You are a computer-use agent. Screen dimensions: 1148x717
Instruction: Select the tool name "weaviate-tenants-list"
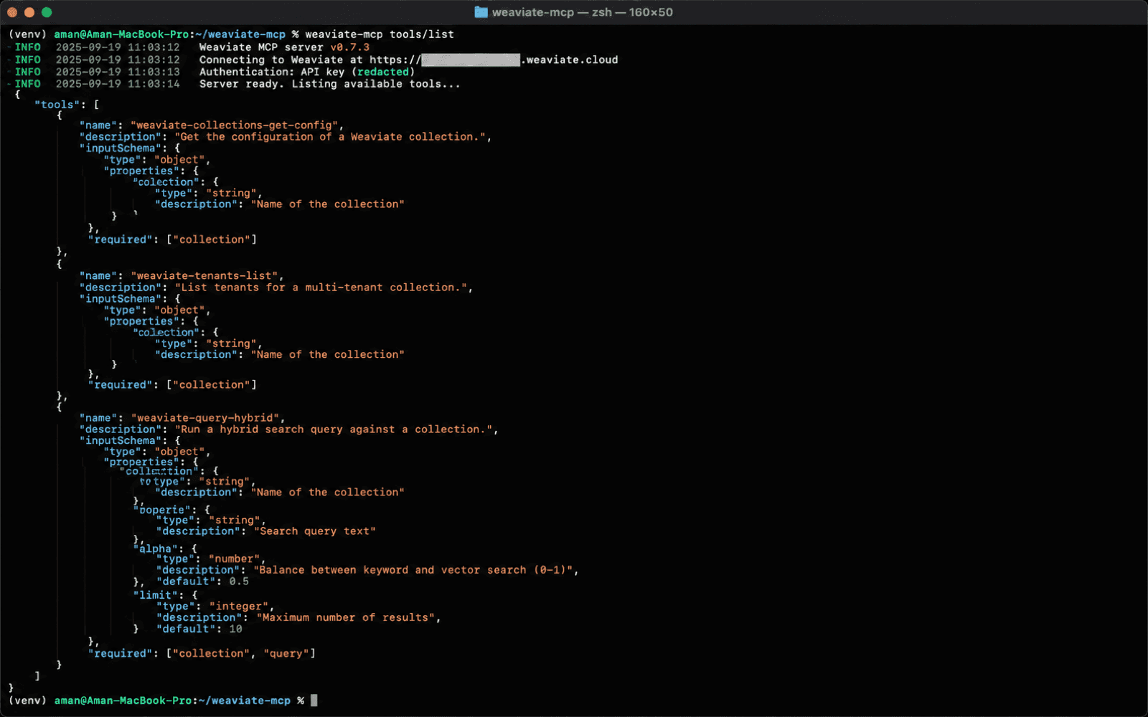pyautogui.click(x=204, y=276)
